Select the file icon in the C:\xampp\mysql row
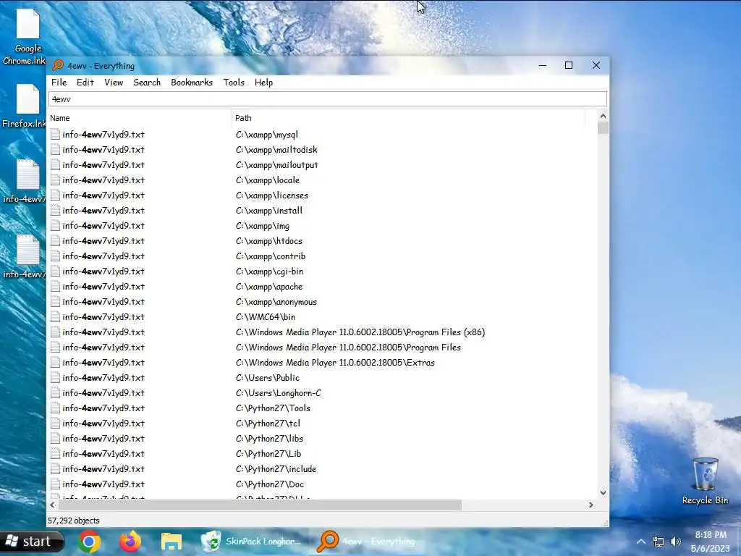Screen dimensions: 741x556 coord(55,134)
